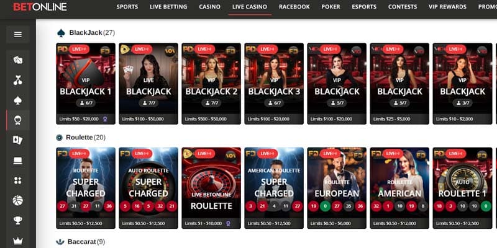Select the laptop icon in the sidebar
497x248 pixels.
[18, 161]
